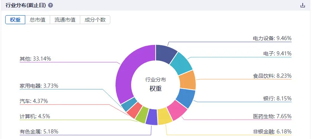The height and width of the screenshot is (139, 312).
Task: Select the 汽车 4.37% label
Action: point(34,101)
